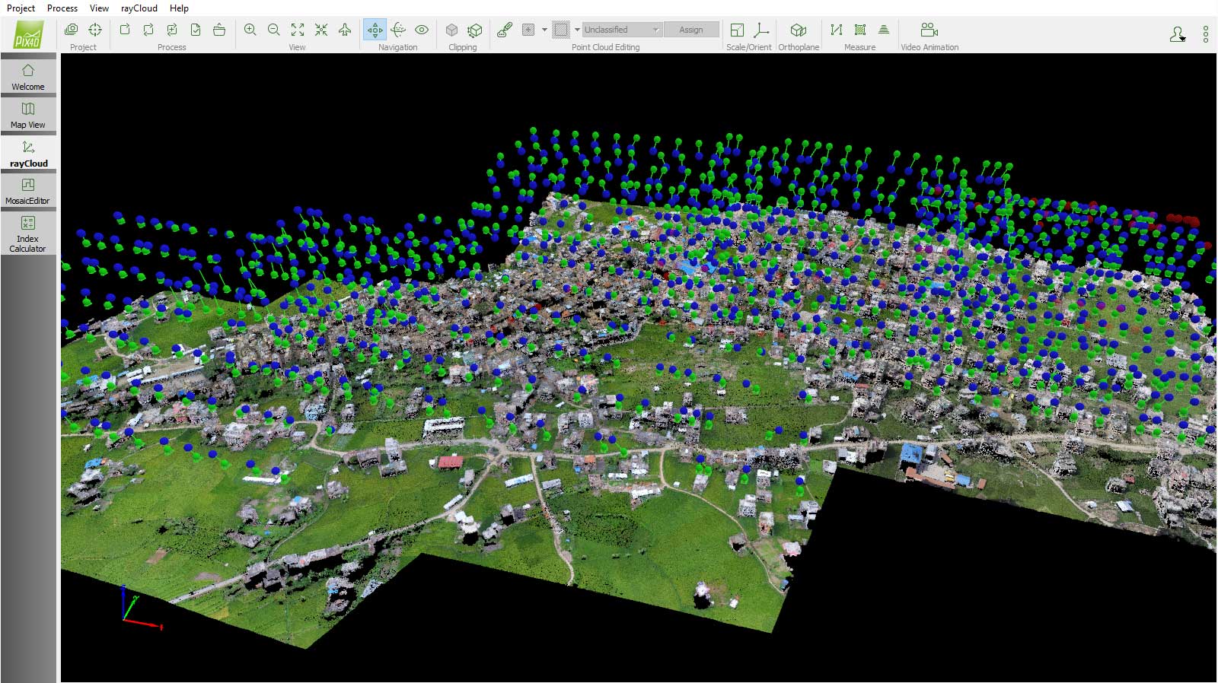The height and width of the screenshot is (683, 1218).
Task: Toggle the eye first-person navigation mode
Action: tap(422, 30)
